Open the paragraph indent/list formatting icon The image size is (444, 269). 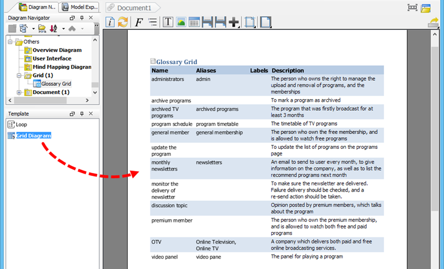pos(153,22)
